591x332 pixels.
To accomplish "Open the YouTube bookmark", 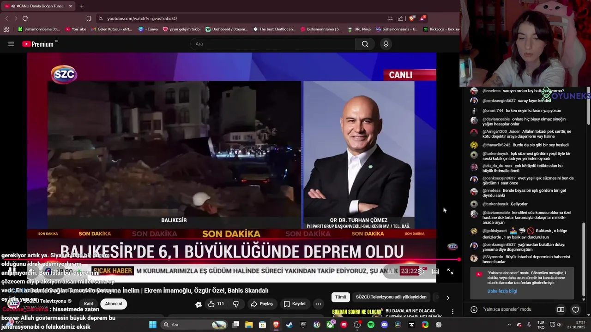I will 76,29.
